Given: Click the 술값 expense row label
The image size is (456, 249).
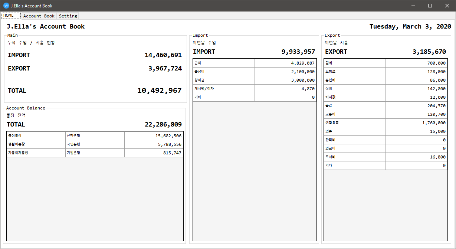Looking at the screenshot, I should (x=355, y=106).
